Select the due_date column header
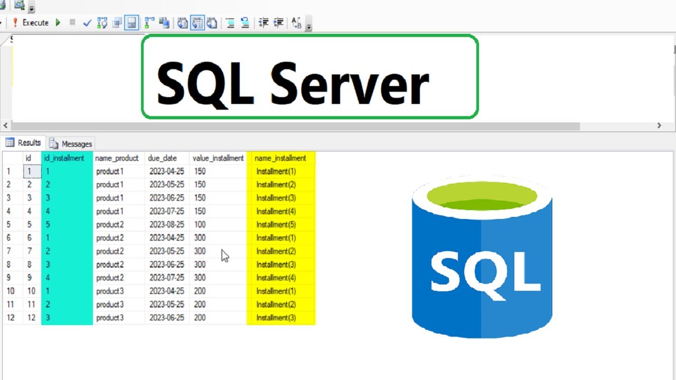This screenshot has height=380, width=676. 167,158
